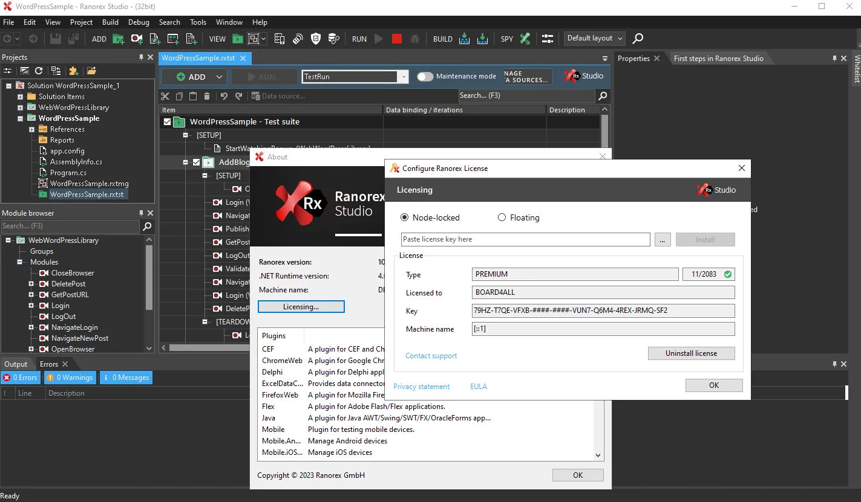Expand the NavigateLogin module
Screen dimensions: 861x502
(31, 327)
